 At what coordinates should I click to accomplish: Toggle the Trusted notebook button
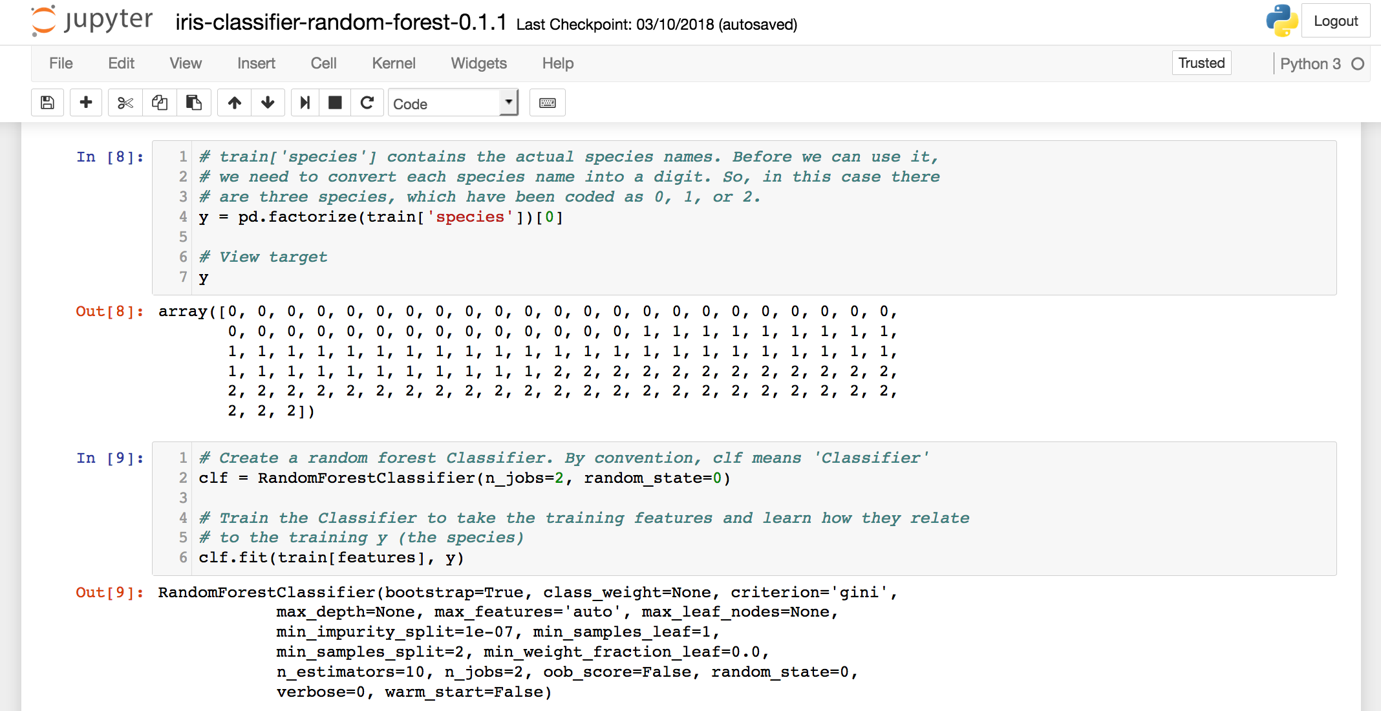(1201, 63)
